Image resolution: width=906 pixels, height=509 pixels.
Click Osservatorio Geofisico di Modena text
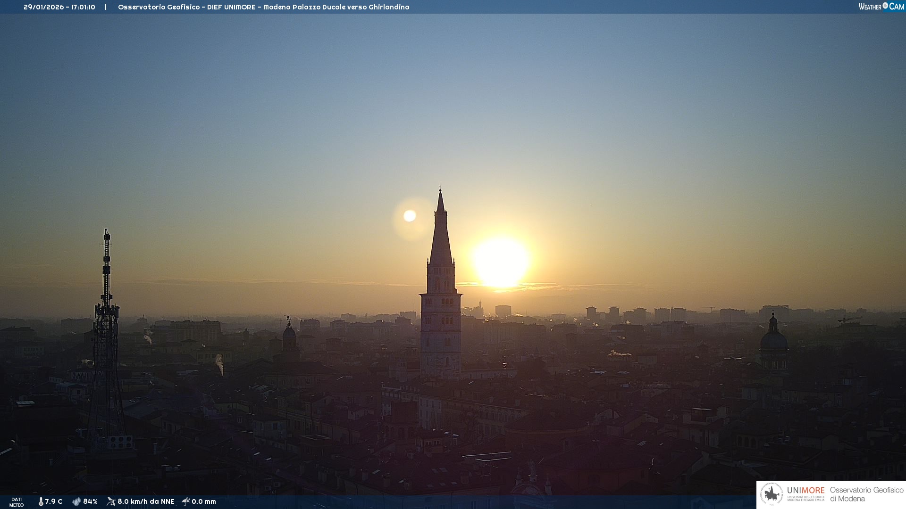click(x=866, y=494)
